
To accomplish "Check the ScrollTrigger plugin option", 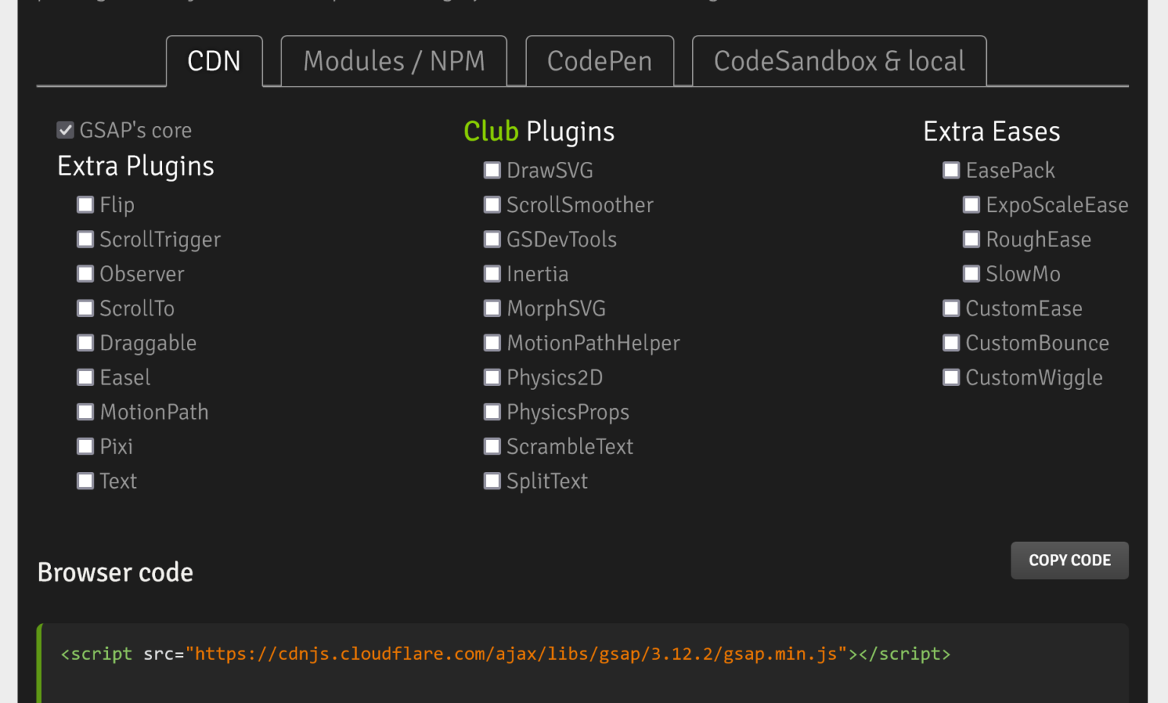I will 85,240.
